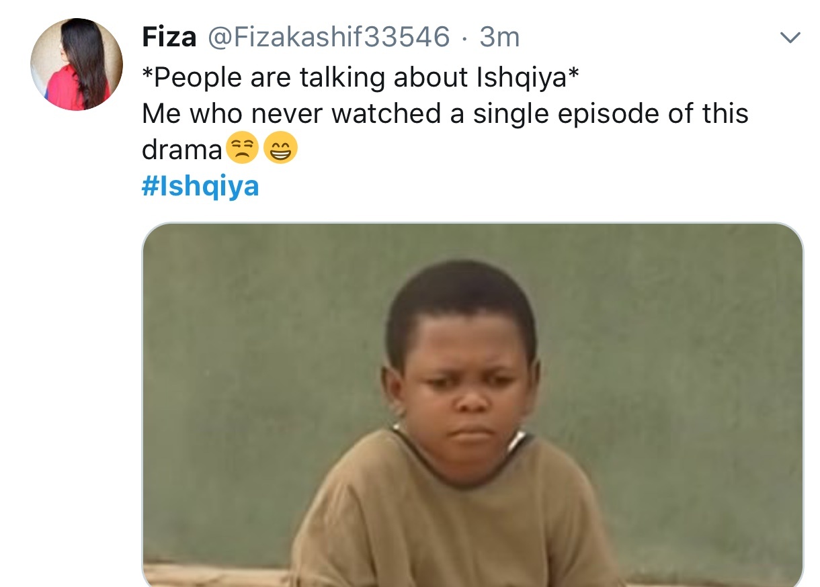Visit the @Fizakashif33546 handle
This screenshot has width=820, height=587.
click(328, 37)
